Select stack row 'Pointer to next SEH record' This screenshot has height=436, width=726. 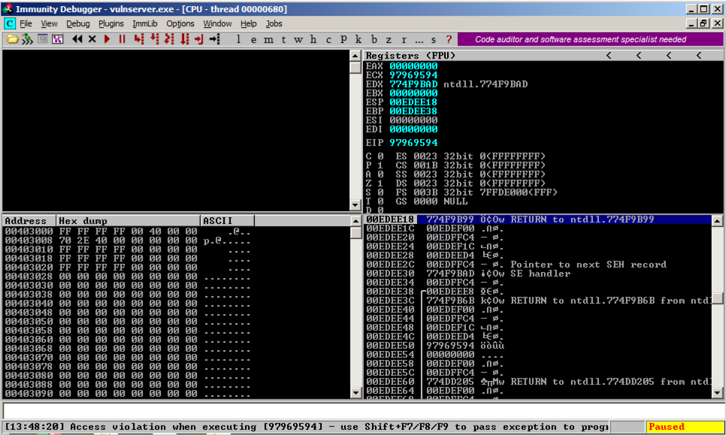(x=537, y=264)
